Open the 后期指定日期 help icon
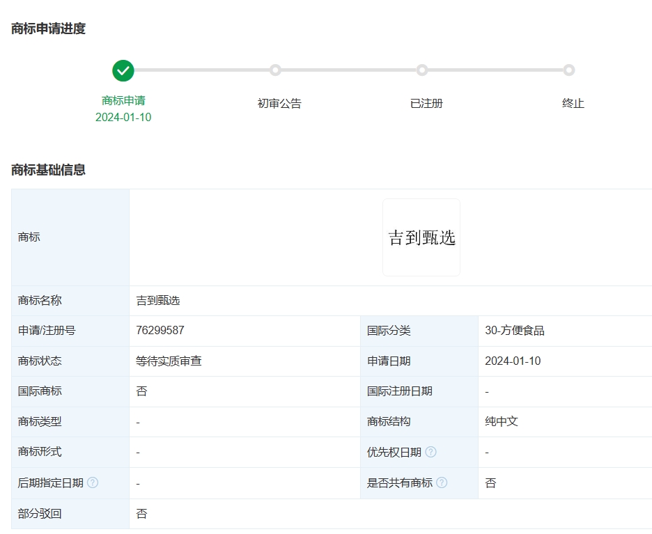The image size is (652, 534). tap(94, 482)
